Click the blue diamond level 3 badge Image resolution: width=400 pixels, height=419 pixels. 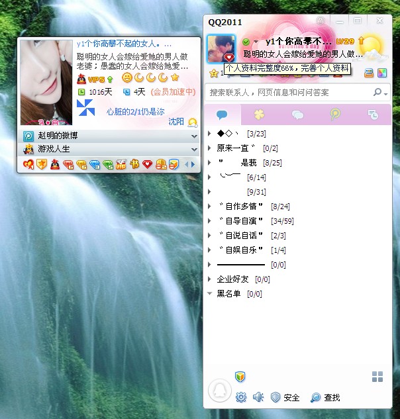[95, 165]
